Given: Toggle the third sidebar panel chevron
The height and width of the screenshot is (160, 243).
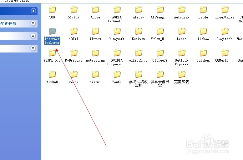Looking at the screenshot, I should pos(33,36).
